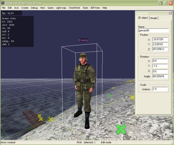Minimize the Hidden & Dangerous Deluxe window

160,3
